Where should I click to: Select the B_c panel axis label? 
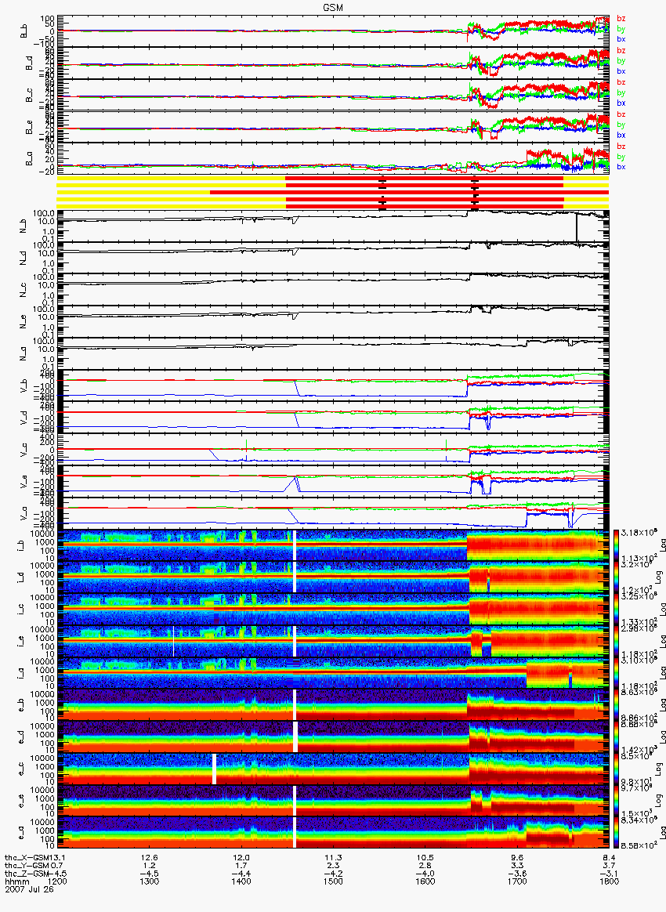pyautogui.click(x=29, y=95)
